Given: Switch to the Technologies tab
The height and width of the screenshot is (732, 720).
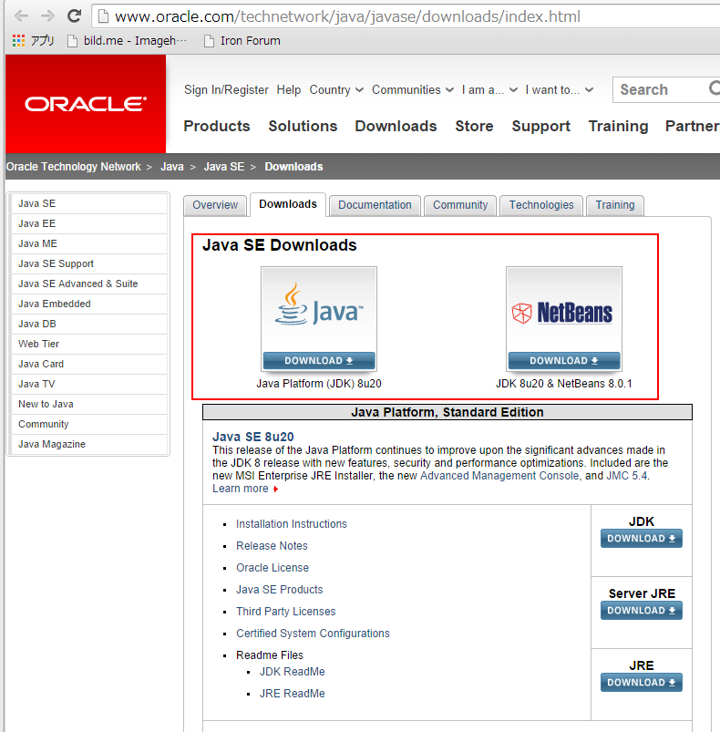Looking at the screenshot, I should [x=541, y=205].
